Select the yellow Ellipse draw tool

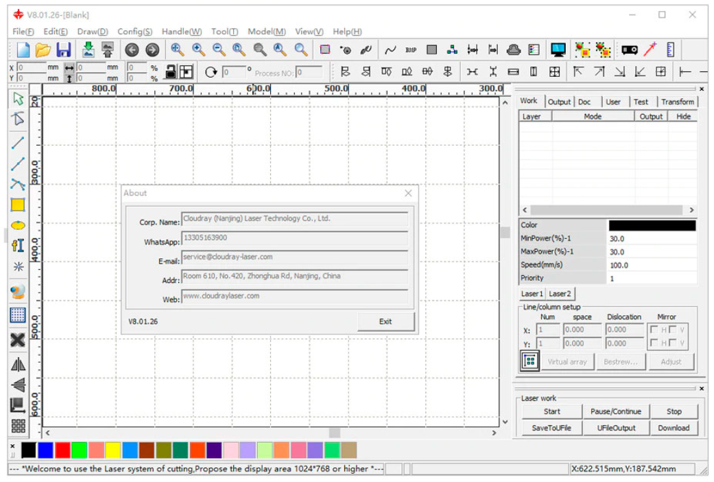point(18,225)
